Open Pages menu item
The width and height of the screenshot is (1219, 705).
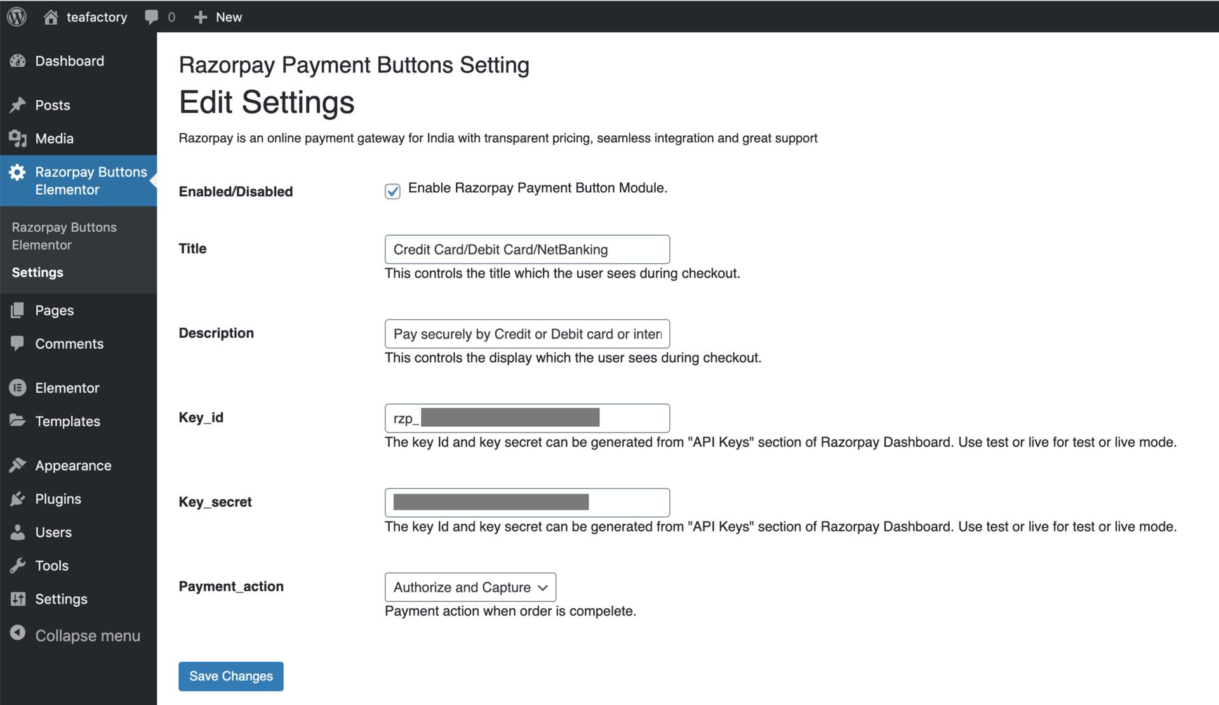click(79, 310)
